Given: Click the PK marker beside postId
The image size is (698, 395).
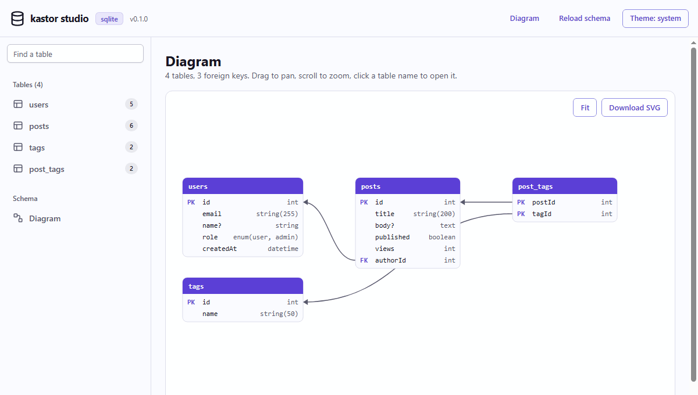Looking at the screenshot, I should pyautogui.click(x=521, y=202).
